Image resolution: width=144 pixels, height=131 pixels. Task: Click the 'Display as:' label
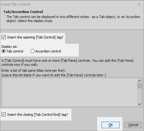(9, 47)
